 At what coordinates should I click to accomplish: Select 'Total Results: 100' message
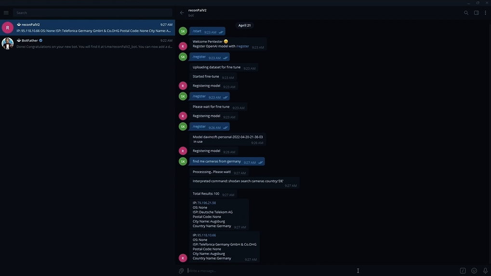tap(213, 194)
